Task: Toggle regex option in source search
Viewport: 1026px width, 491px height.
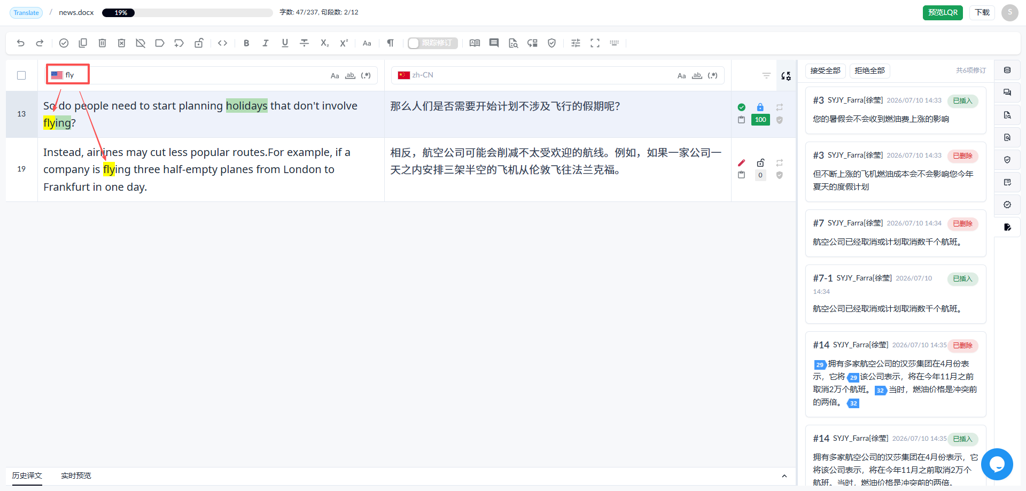Action: (366, 76)
